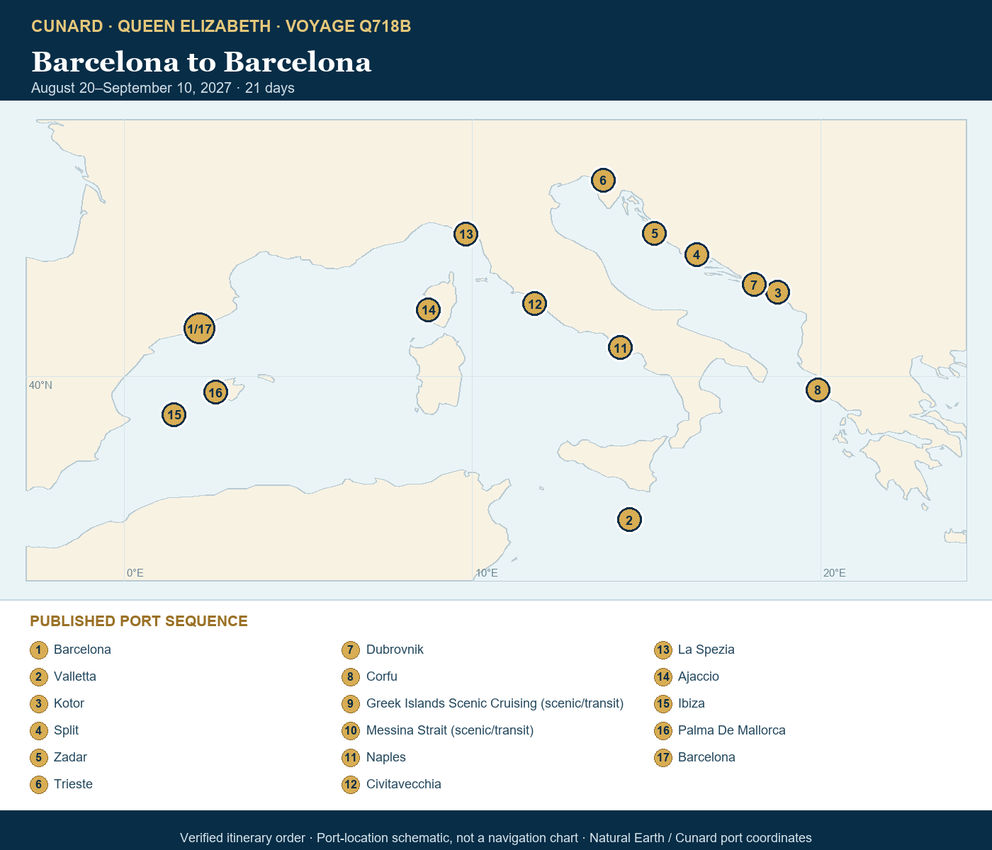The image size is (992, 850).
Task: Click the "Barcelona to Barcelona" title
Action: (201, 62)
